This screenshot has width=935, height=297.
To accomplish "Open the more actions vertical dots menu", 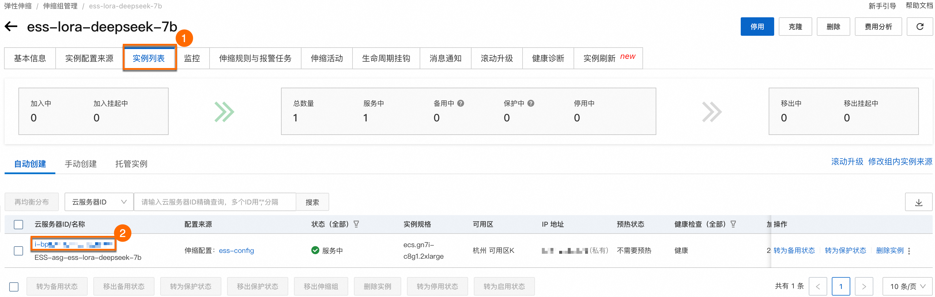I will [909, 251].
